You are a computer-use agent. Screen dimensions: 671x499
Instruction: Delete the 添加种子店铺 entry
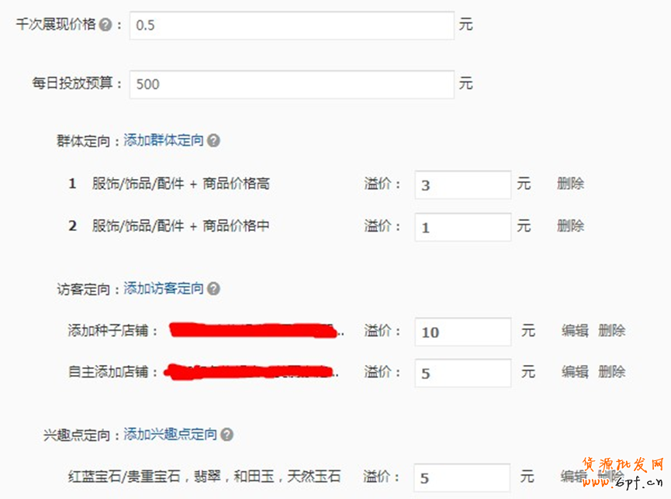point(612,331)
